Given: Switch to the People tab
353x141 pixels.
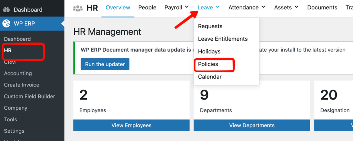Looking at the screenshot, I should pyautogui.click(x=147, y=7).
